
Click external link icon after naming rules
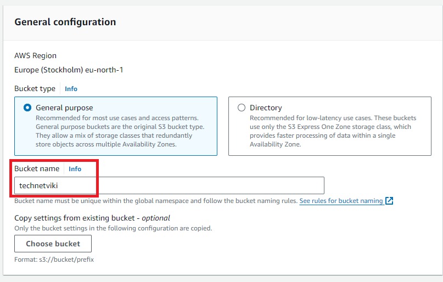coord(389,201)
